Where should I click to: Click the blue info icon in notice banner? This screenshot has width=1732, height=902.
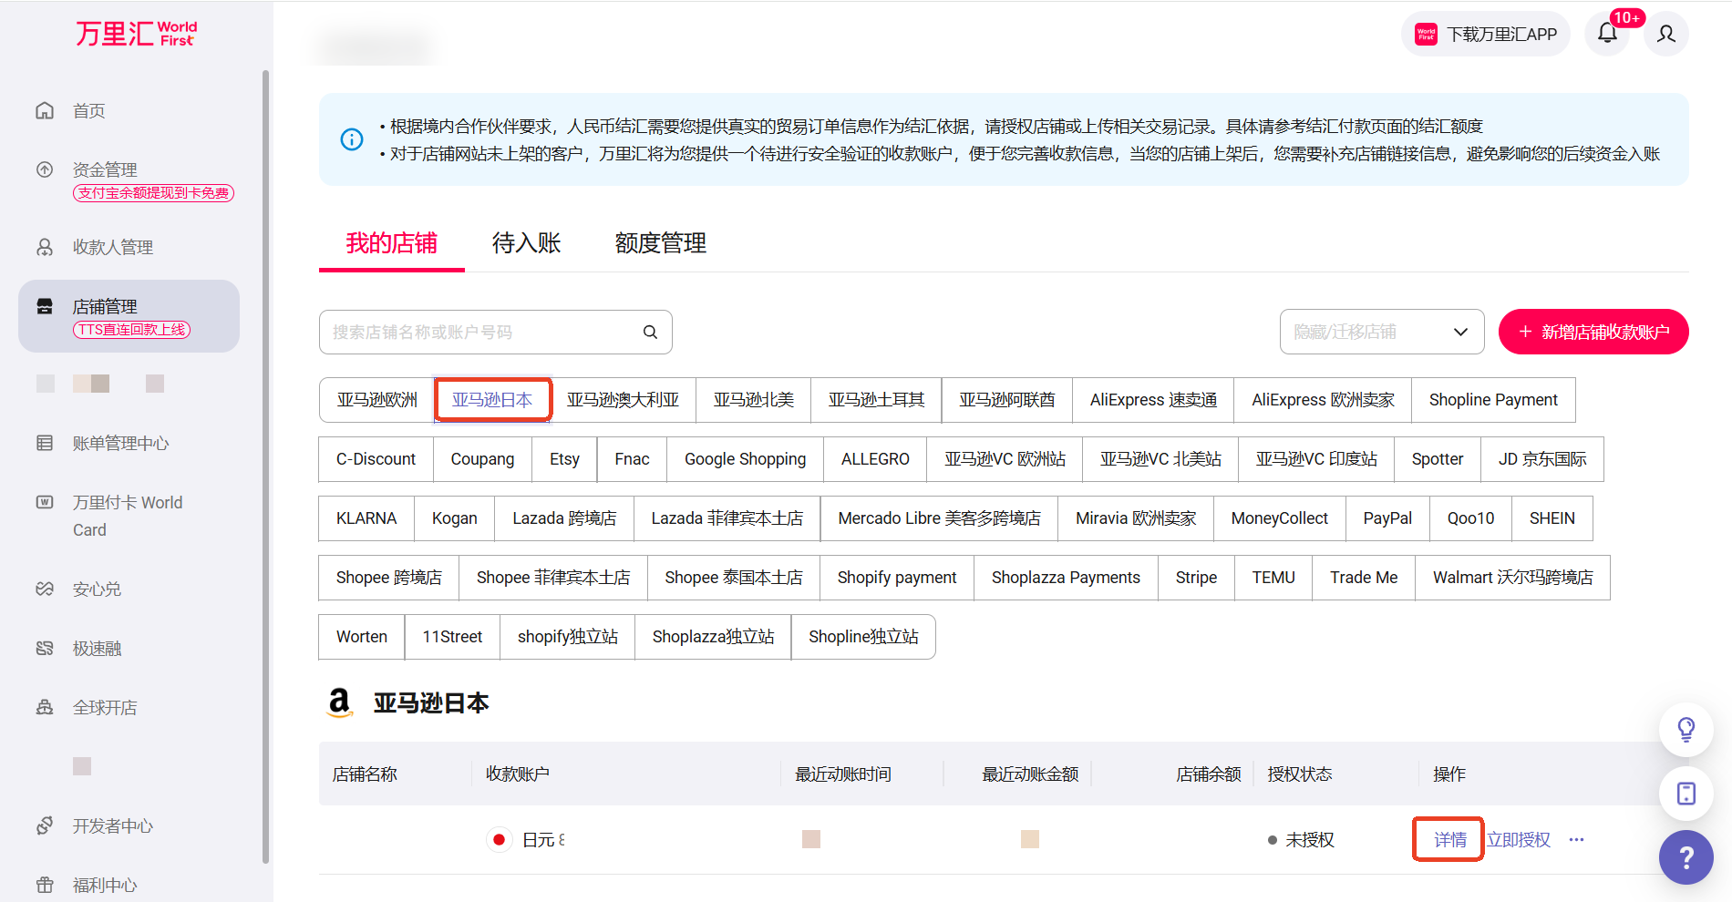point(352,139)
